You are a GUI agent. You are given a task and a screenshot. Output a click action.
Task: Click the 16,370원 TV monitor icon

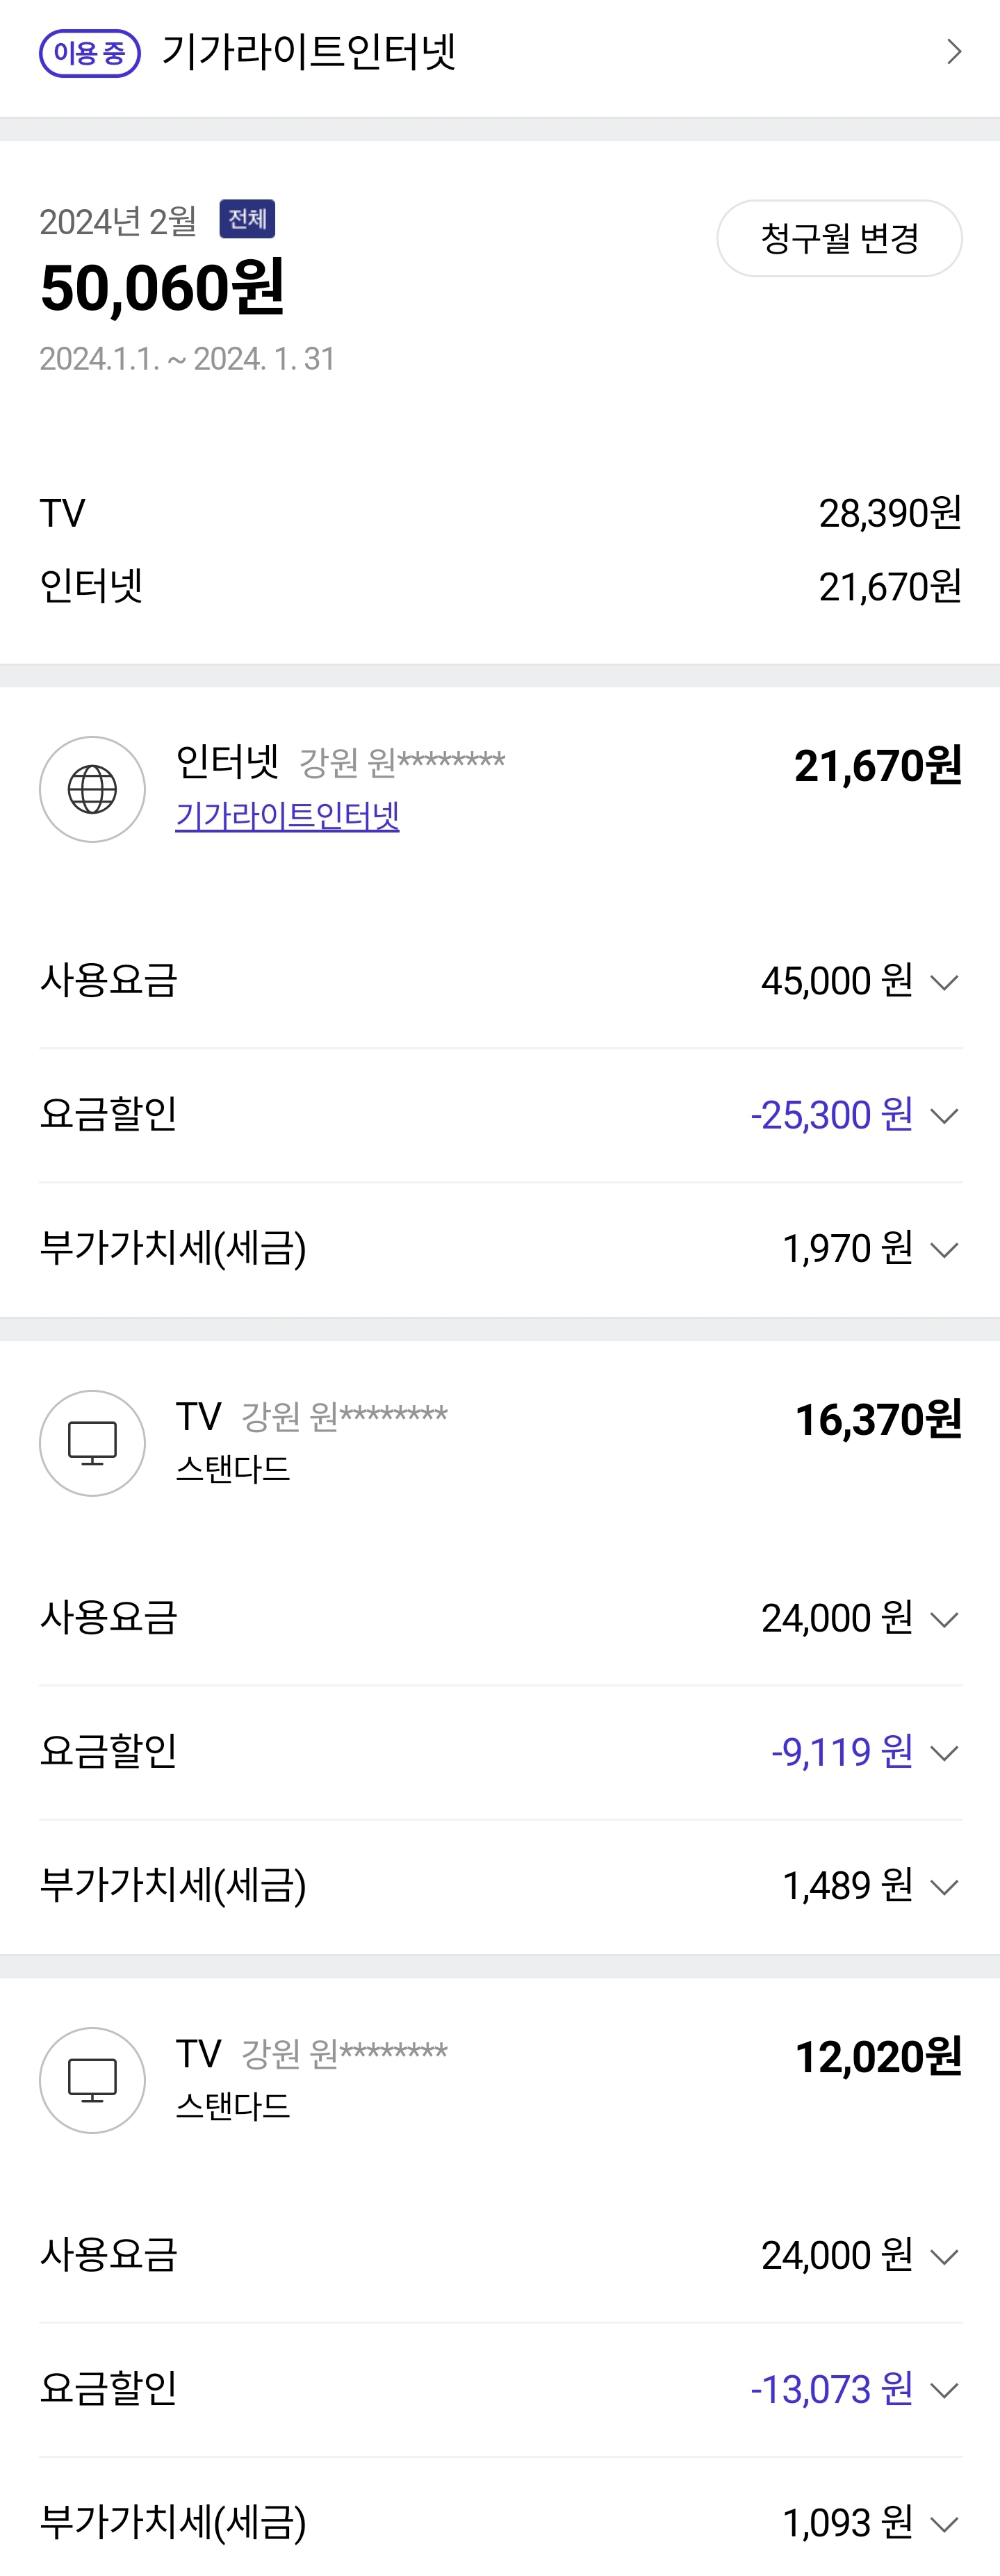coord(92,1443)
